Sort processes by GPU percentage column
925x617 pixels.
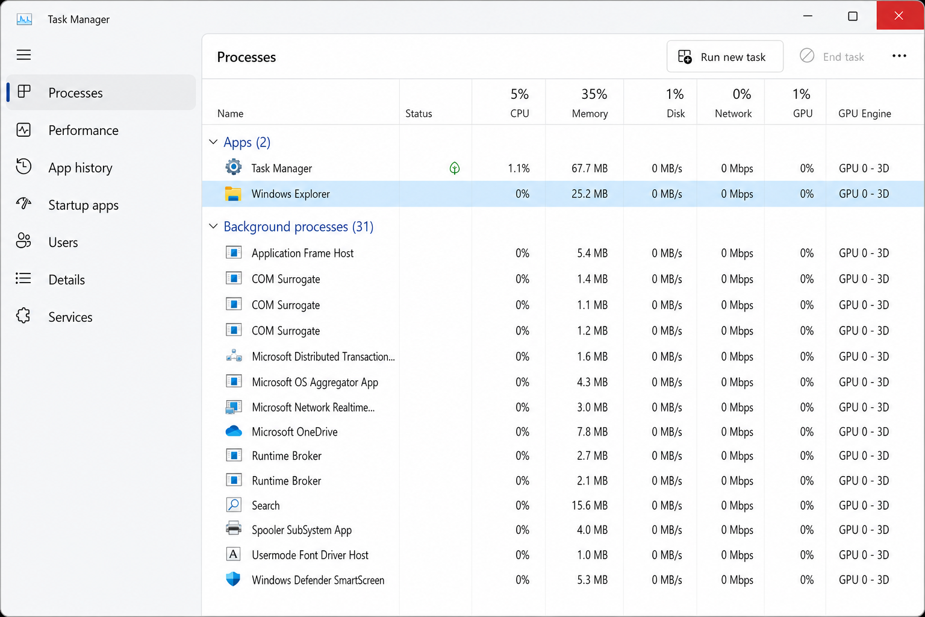pyautogui.click(x=796, y=102)
